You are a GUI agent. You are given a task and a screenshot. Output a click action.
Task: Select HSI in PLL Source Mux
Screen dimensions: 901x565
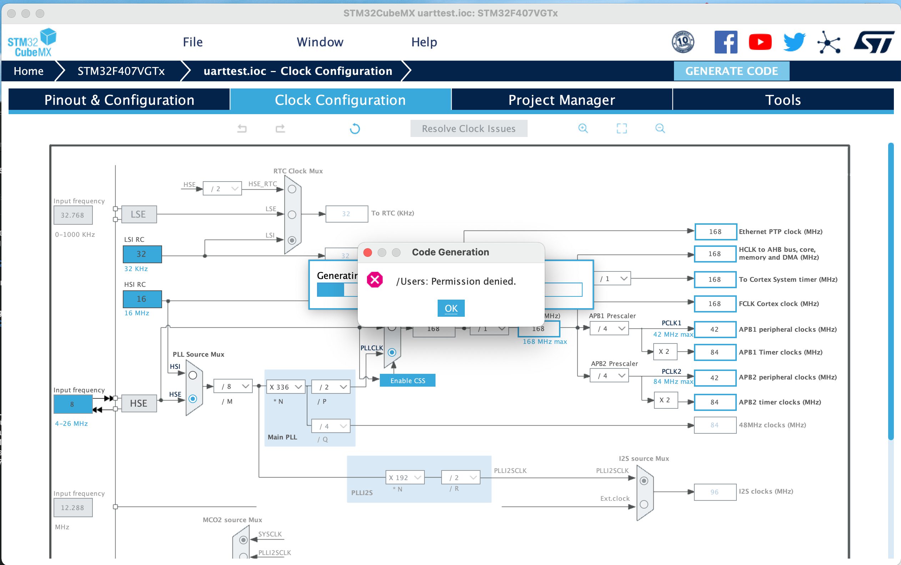click(192, 375)
